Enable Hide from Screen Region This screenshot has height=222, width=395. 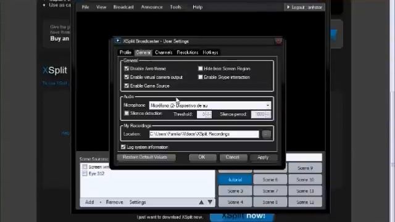pos(201,68)
